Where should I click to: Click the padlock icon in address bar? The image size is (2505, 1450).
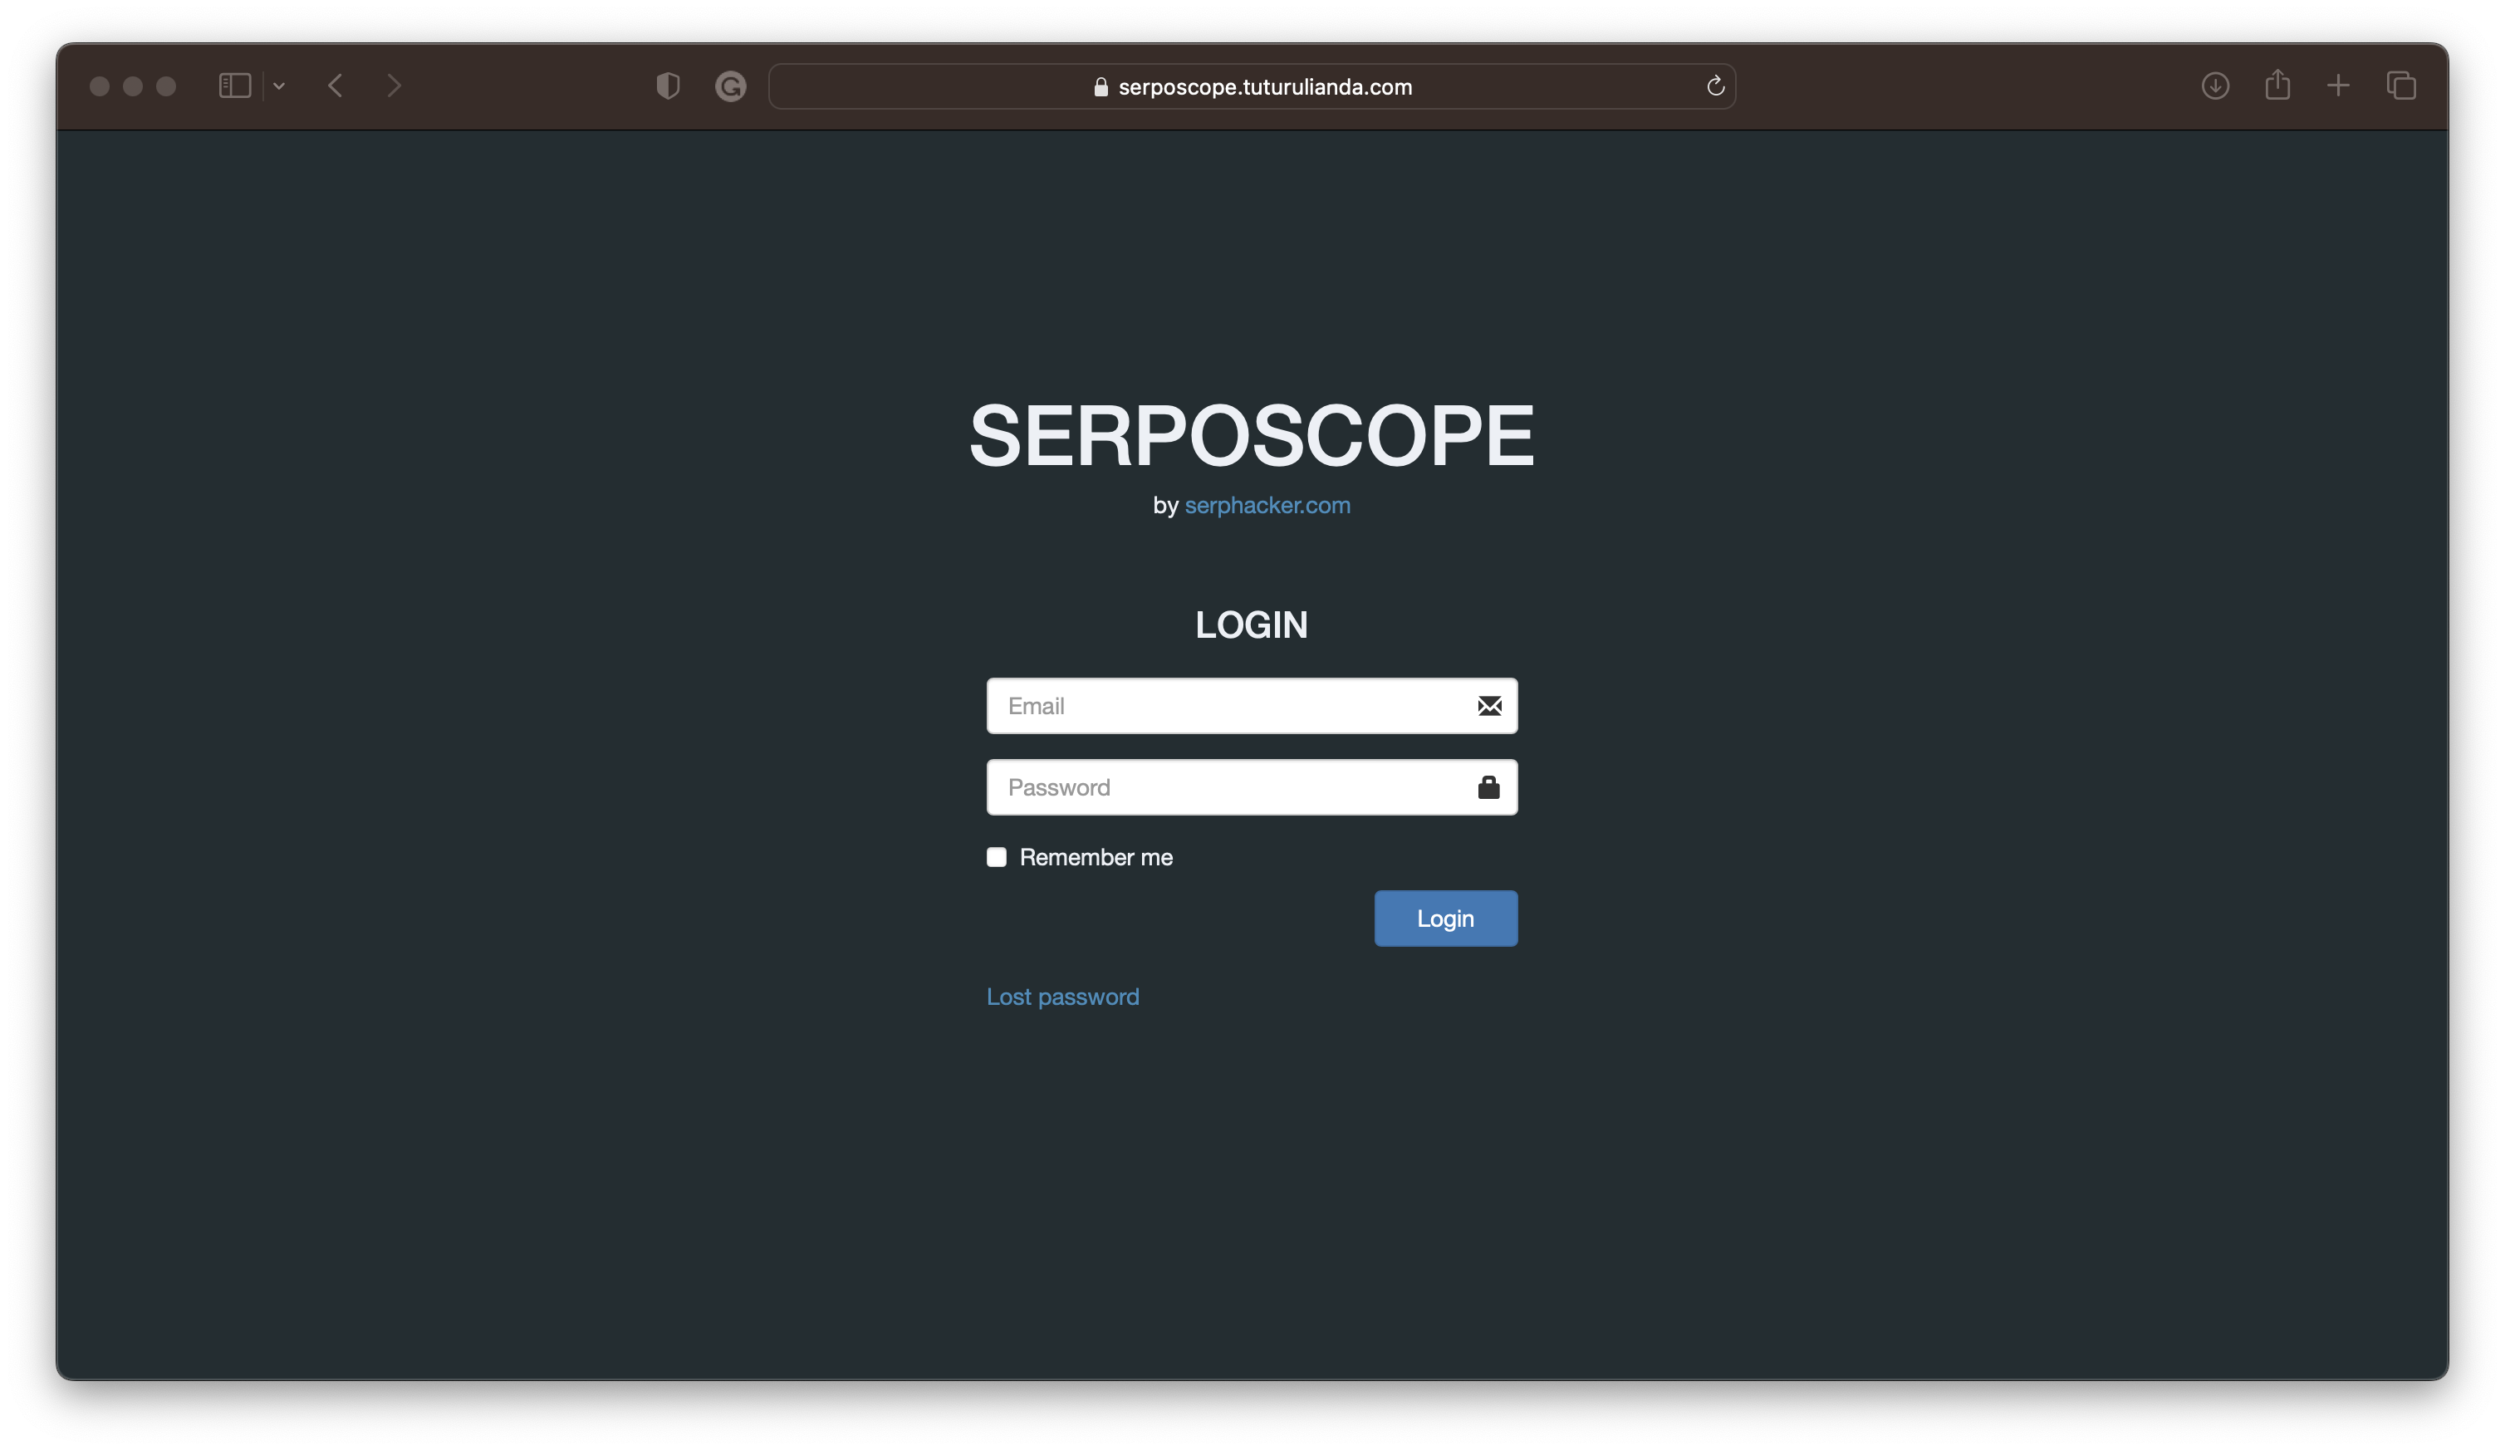pyautogui.click(x=1101, y=86)
